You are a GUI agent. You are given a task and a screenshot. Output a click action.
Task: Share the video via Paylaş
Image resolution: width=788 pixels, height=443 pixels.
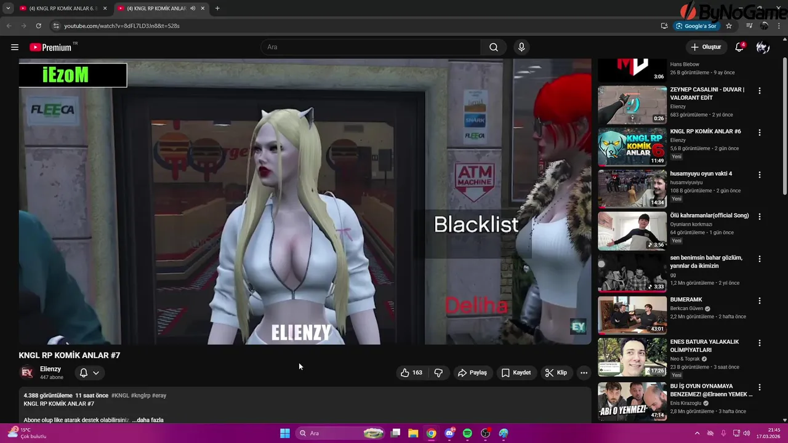click(472, 373)
